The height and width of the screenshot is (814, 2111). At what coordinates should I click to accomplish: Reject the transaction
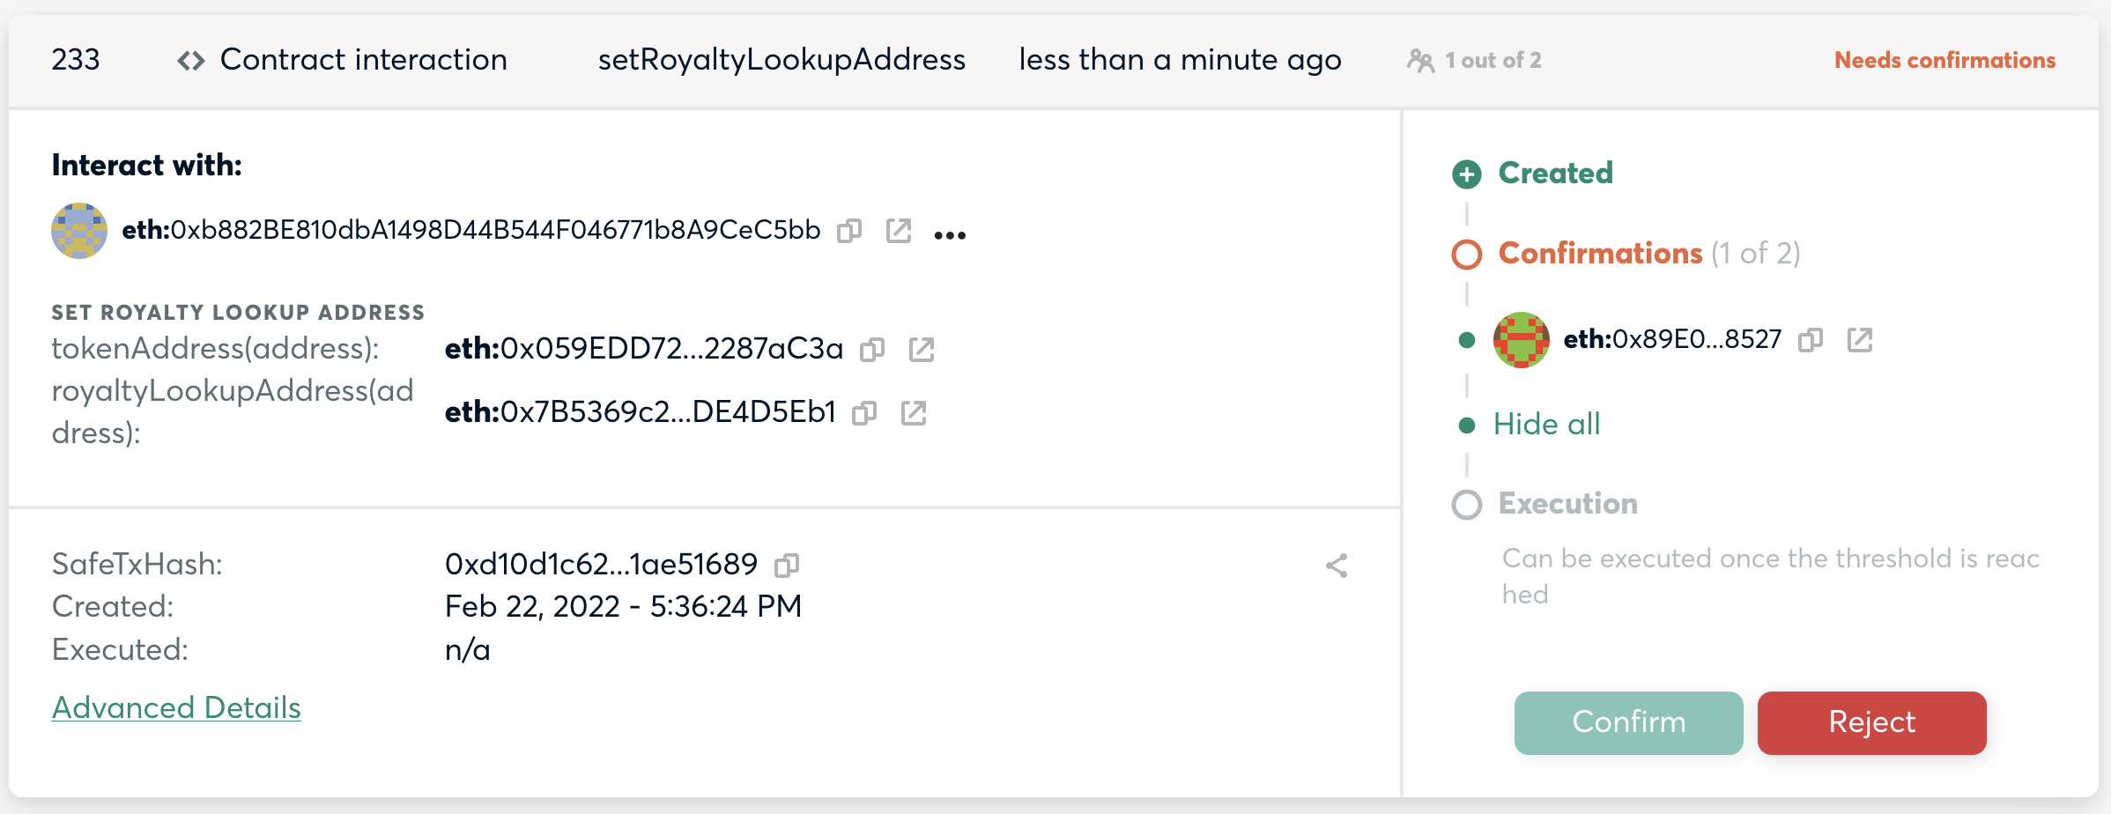tap(1870, 722)
